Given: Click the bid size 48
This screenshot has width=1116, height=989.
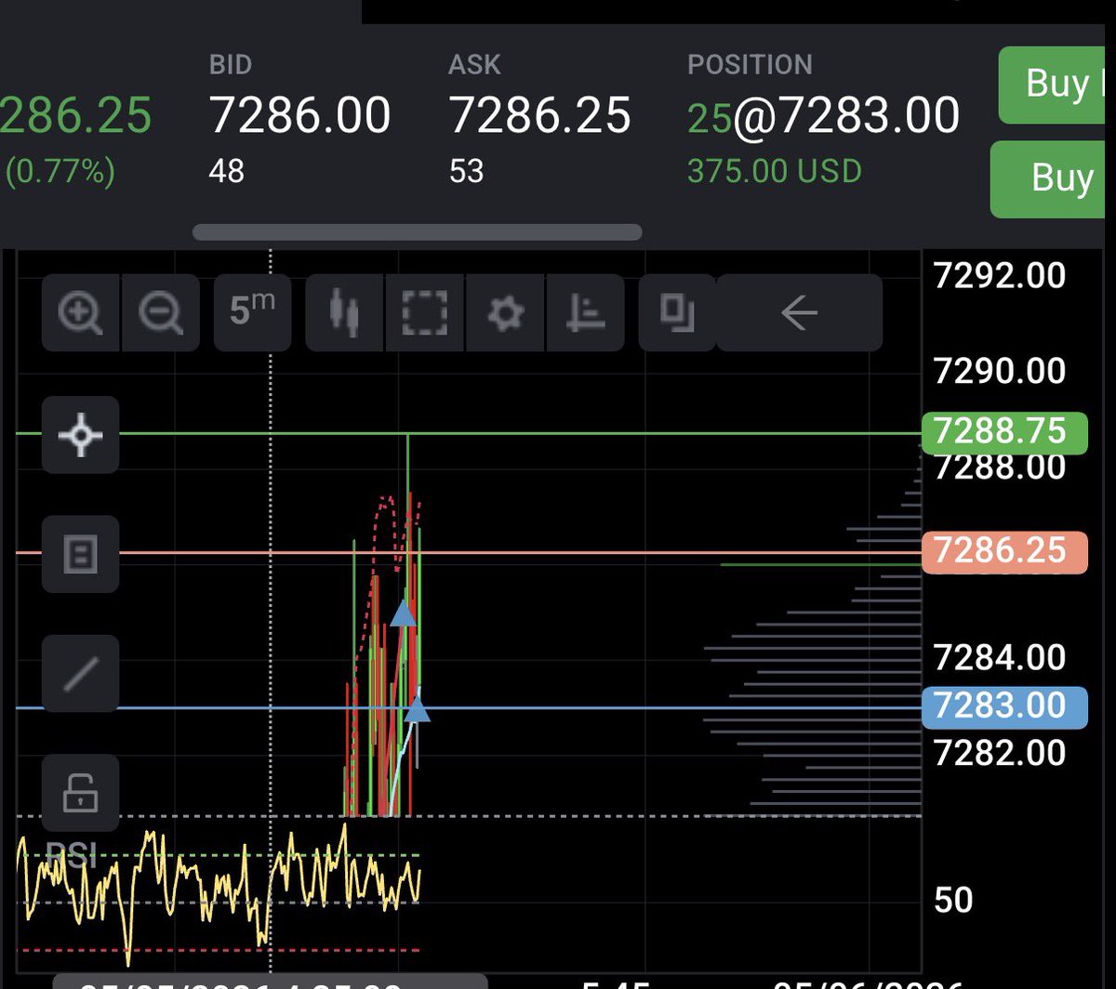Looking at the screenshot, I should tap(226, 171).
